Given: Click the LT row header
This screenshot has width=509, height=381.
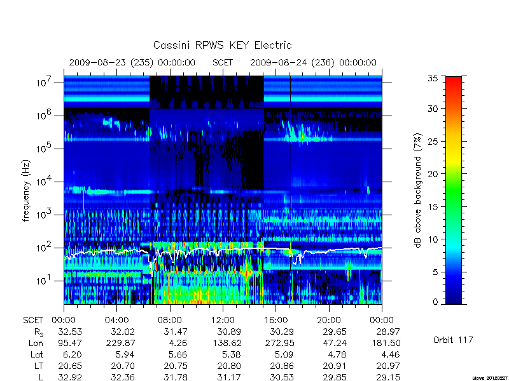Looking at the screenshot, I should pyautogui.click(x=39, y=366).
